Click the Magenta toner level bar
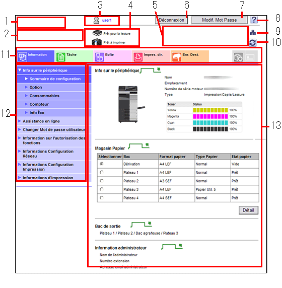Image resolution: width=282 pixels, height=288 pixels. click(210, 116)
